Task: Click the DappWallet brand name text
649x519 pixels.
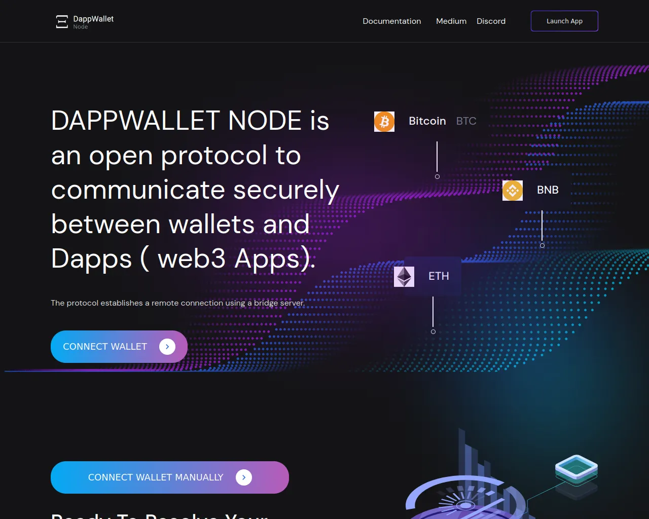Action: [93, 19]
